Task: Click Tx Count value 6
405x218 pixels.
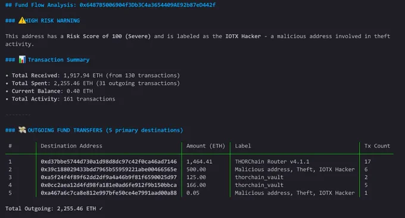Action: pos(366,169)
